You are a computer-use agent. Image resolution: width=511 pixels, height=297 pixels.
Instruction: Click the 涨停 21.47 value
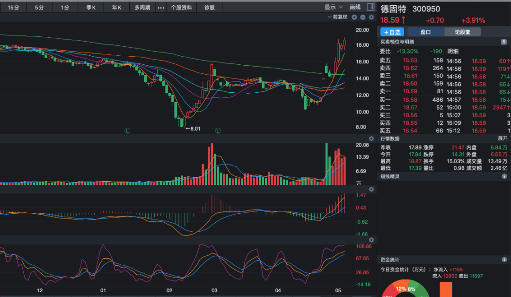[x=458, y=148]
